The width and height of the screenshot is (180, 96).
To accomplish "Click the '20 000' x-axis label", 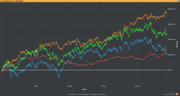I will 137,86.
